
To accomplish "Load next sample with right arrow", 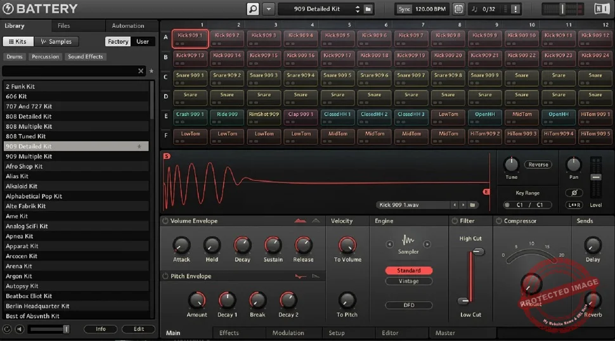I will 463,205.
